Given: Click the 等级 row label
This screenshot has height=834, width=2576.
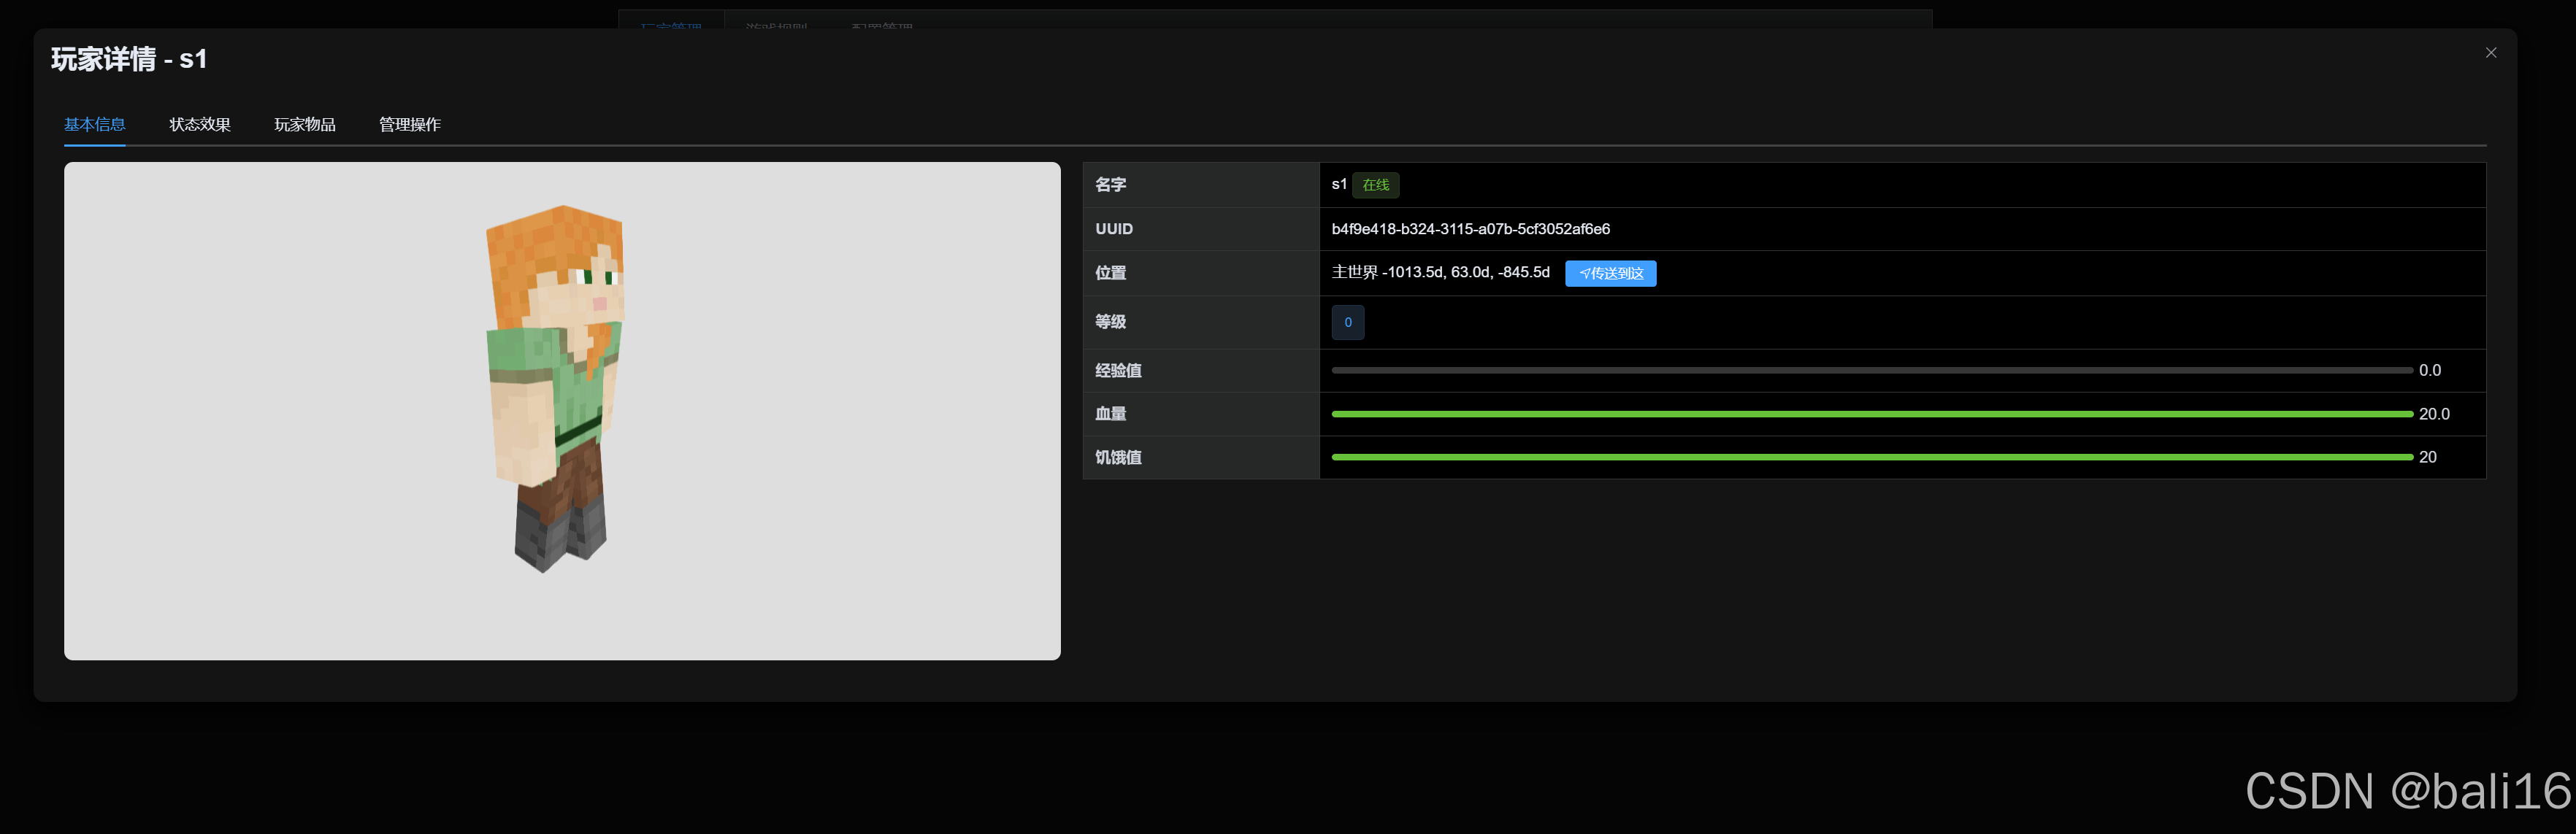Looking at the screenshot, I should point(1110,322).
